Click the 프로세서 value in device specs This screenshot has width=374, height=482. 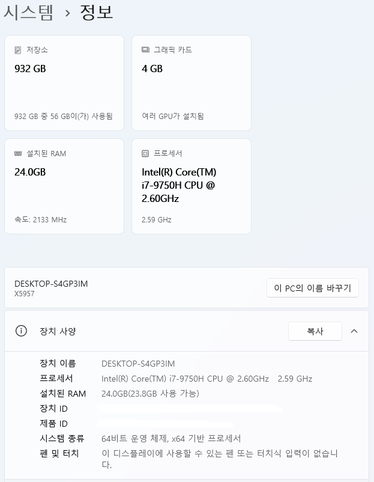pyautogui.click(x=207, y=379)
